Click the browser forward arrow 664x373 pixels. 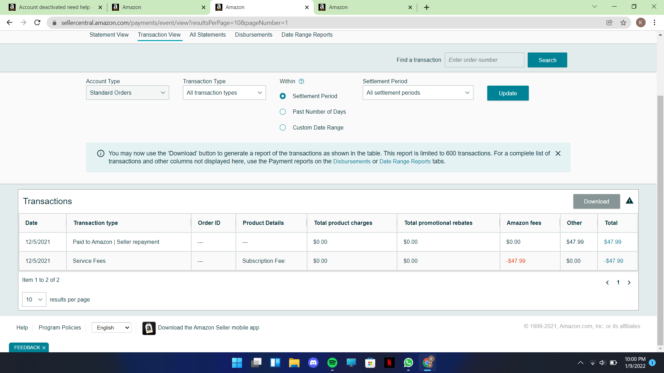(x=23, y=22)
